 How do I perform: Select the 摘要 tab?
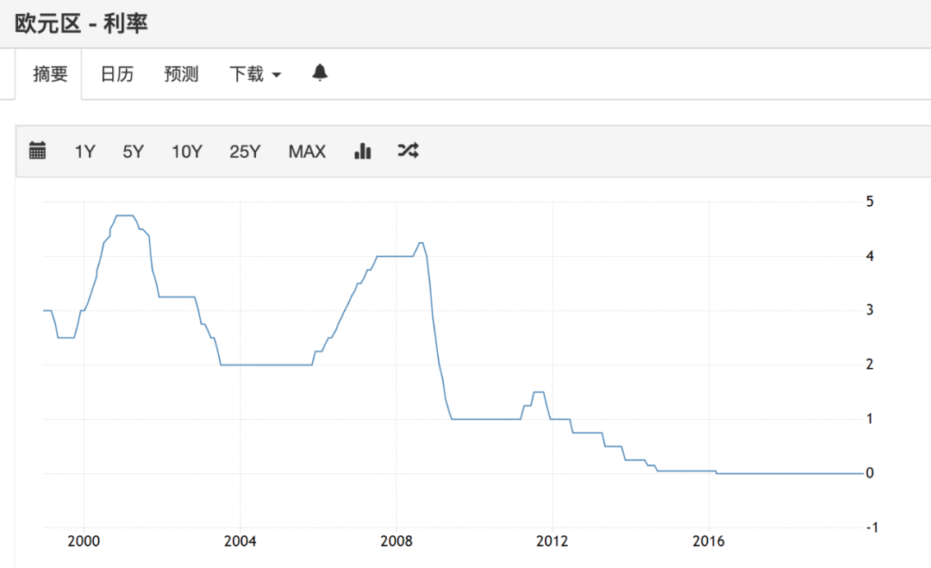coord(50,74)
